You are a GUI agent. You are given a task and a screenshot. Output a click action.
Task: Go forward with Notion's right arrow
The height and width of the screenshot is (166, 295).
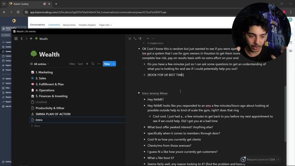click(26, 39)
